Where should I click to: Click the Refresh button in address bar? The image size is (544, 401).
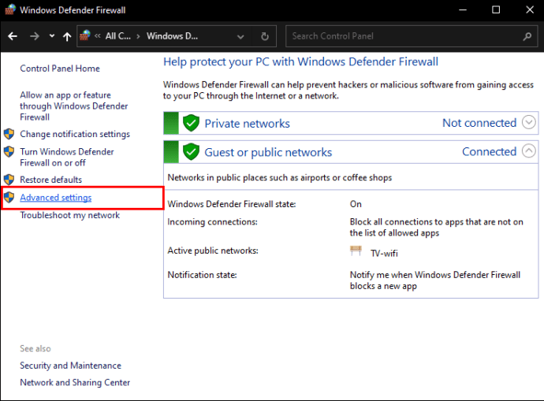tap(266, 36)
